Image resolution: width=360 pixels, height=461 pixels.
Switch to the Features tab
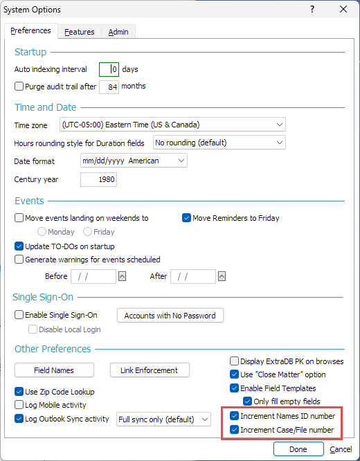(x=80, y=32)
